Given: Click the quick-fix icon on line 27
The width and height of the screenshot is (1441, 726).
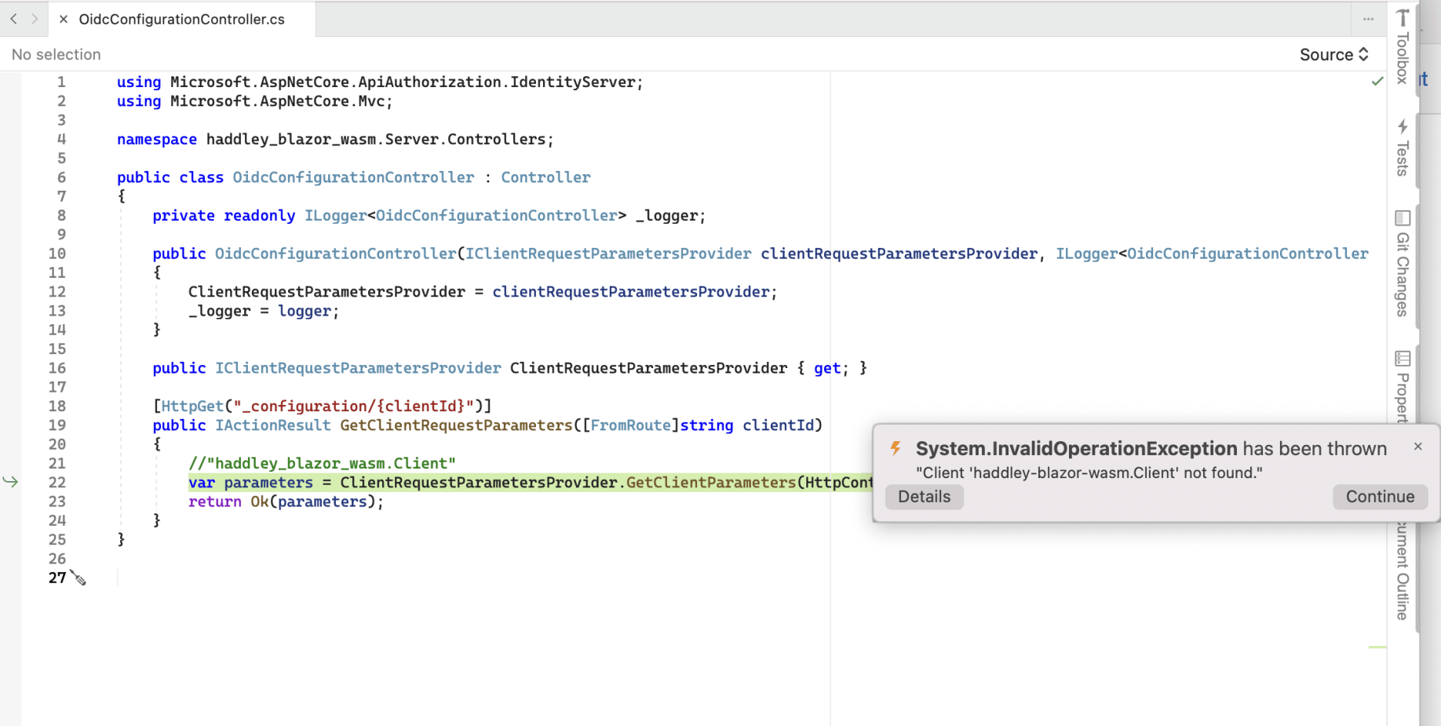Looking at the screenshot, I should click(x=78, y=578).
